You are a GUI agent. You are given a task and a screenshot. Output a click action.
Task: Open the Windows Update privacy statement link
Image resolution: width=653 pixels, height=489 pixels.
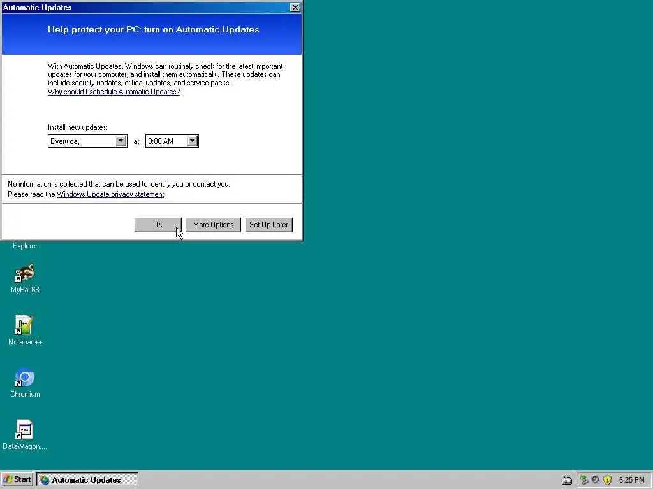tap(110, 194)
